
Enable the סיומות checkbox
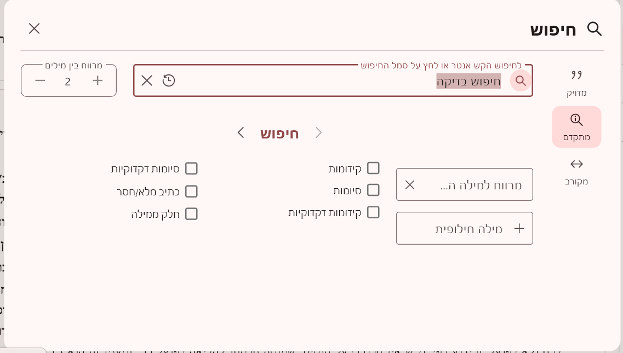(373, 190)
